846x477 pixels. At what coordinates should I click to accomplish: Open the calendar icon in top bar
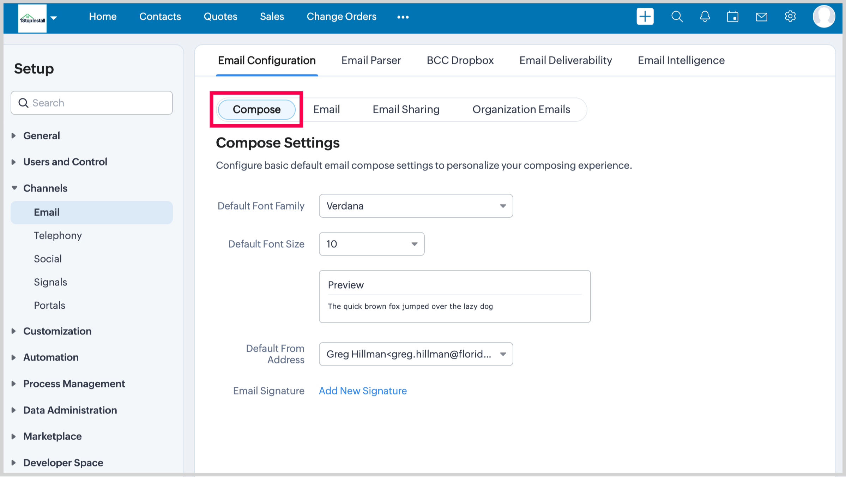732,17
